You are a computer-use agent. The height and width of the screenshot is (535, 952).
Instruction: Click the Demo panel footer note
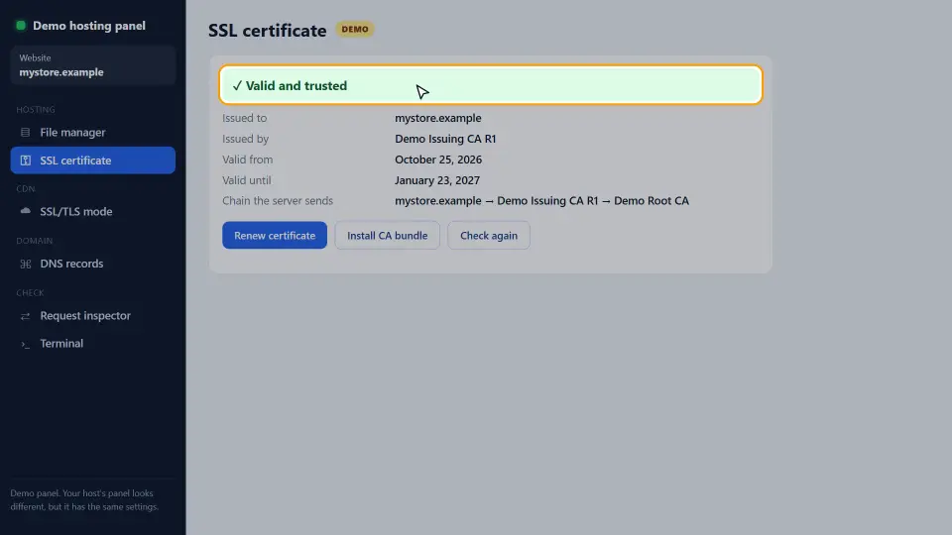click(x=84, y=499)
